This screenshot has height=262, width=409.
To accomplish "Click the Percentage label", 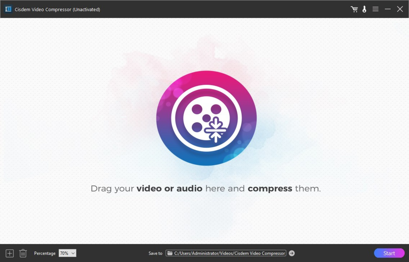I will [45, 253].
